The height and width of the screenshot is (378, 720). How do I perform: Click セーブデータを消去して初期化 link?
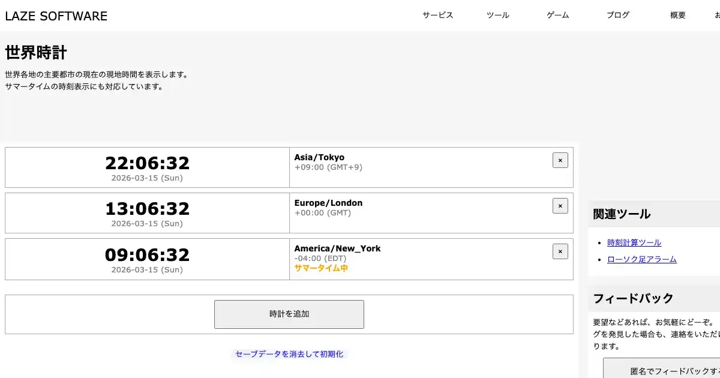(x=289, y=354)
